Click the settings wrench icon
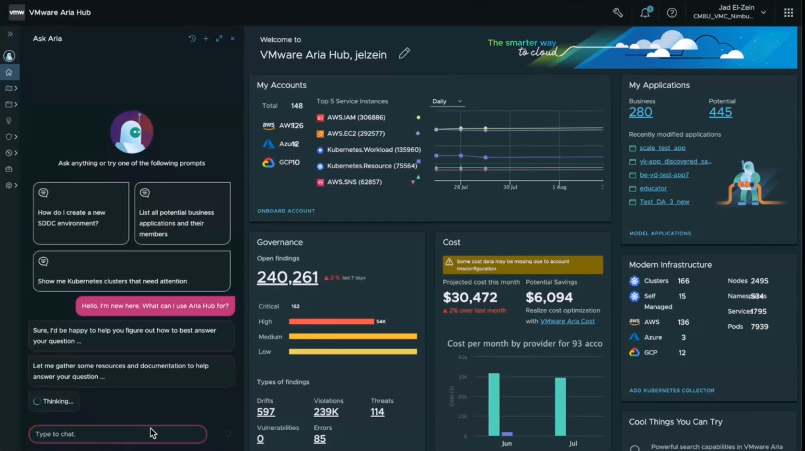 click(618, 12)
